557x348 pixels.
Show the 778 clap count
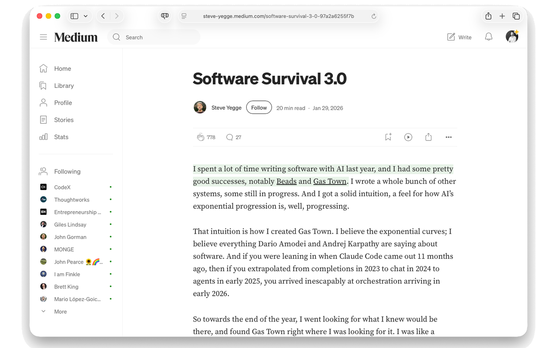tap(211, 137)
